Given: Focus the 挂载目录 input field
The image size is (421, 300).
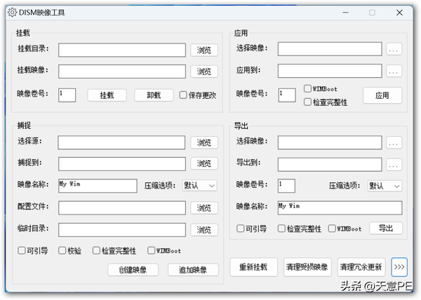Looking at the screenshot, I should coord(122,50).
